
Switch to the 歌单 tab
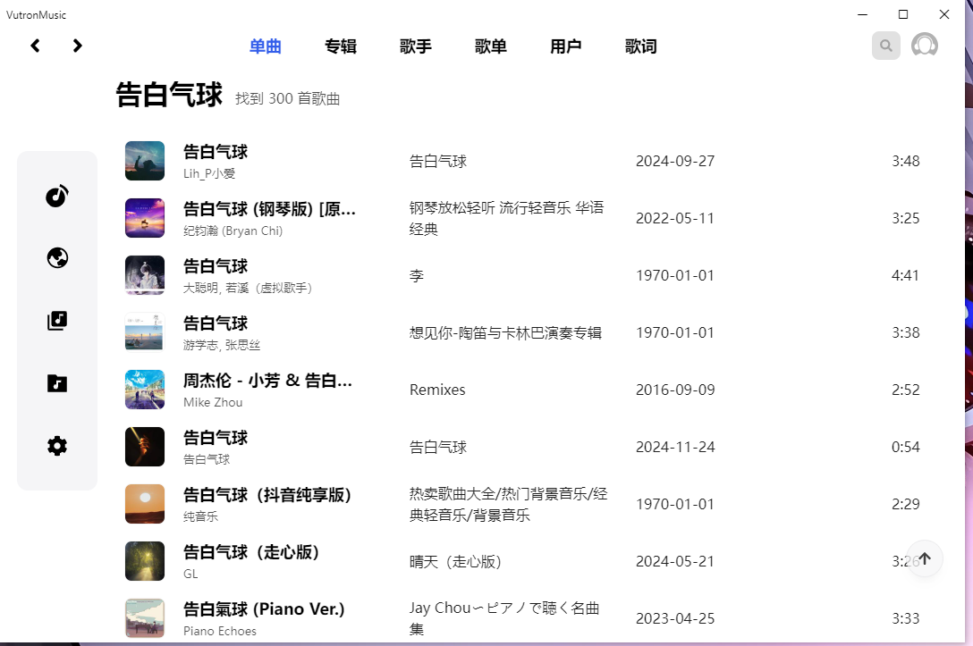(x=490, y=46)
